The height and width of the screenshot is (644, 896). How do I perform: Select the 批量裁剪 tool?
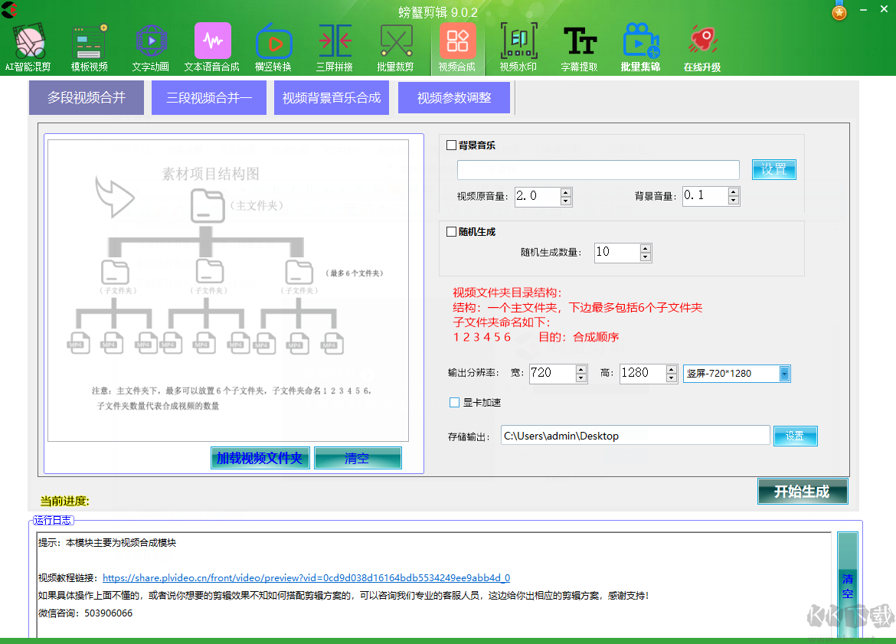coord(396,42)
